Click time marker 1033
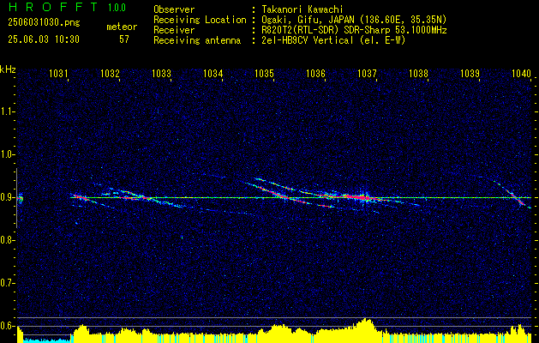539x343 pixels. [x=161, y=73]
